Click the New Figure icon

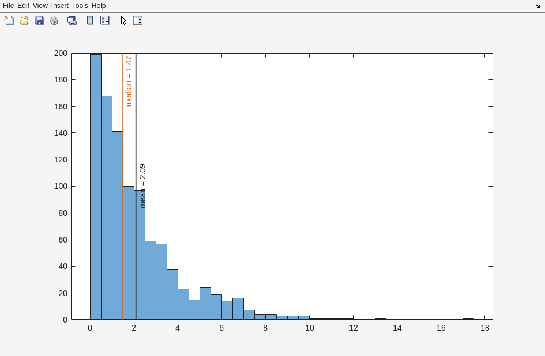pyautogui.click(x=9, y=20)
